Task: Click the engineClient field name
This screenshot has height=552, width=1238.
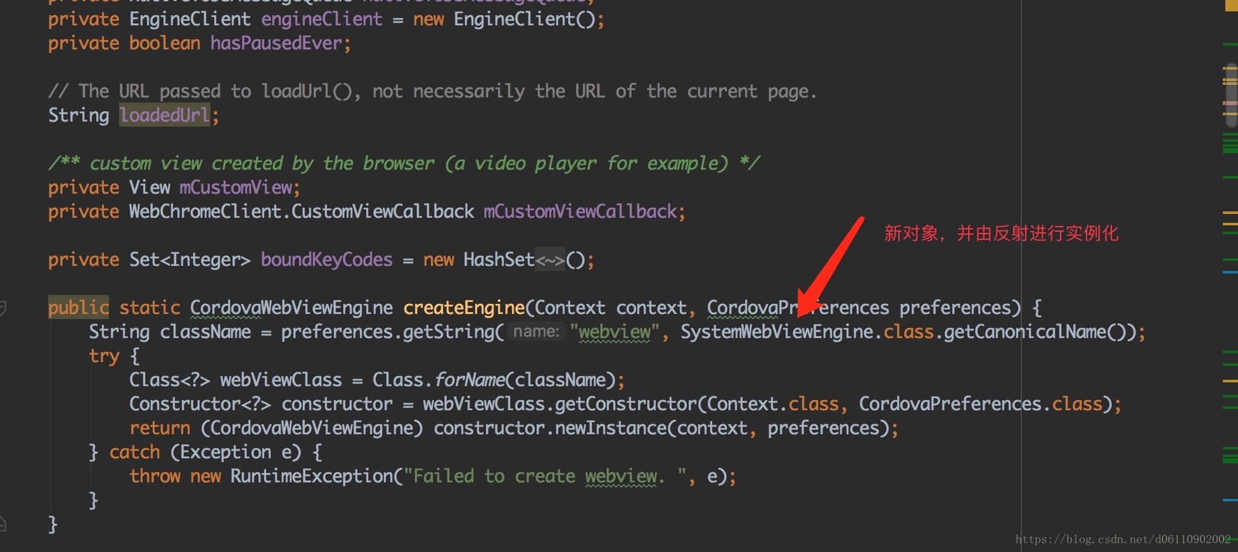Action: [x=322, y=19]
